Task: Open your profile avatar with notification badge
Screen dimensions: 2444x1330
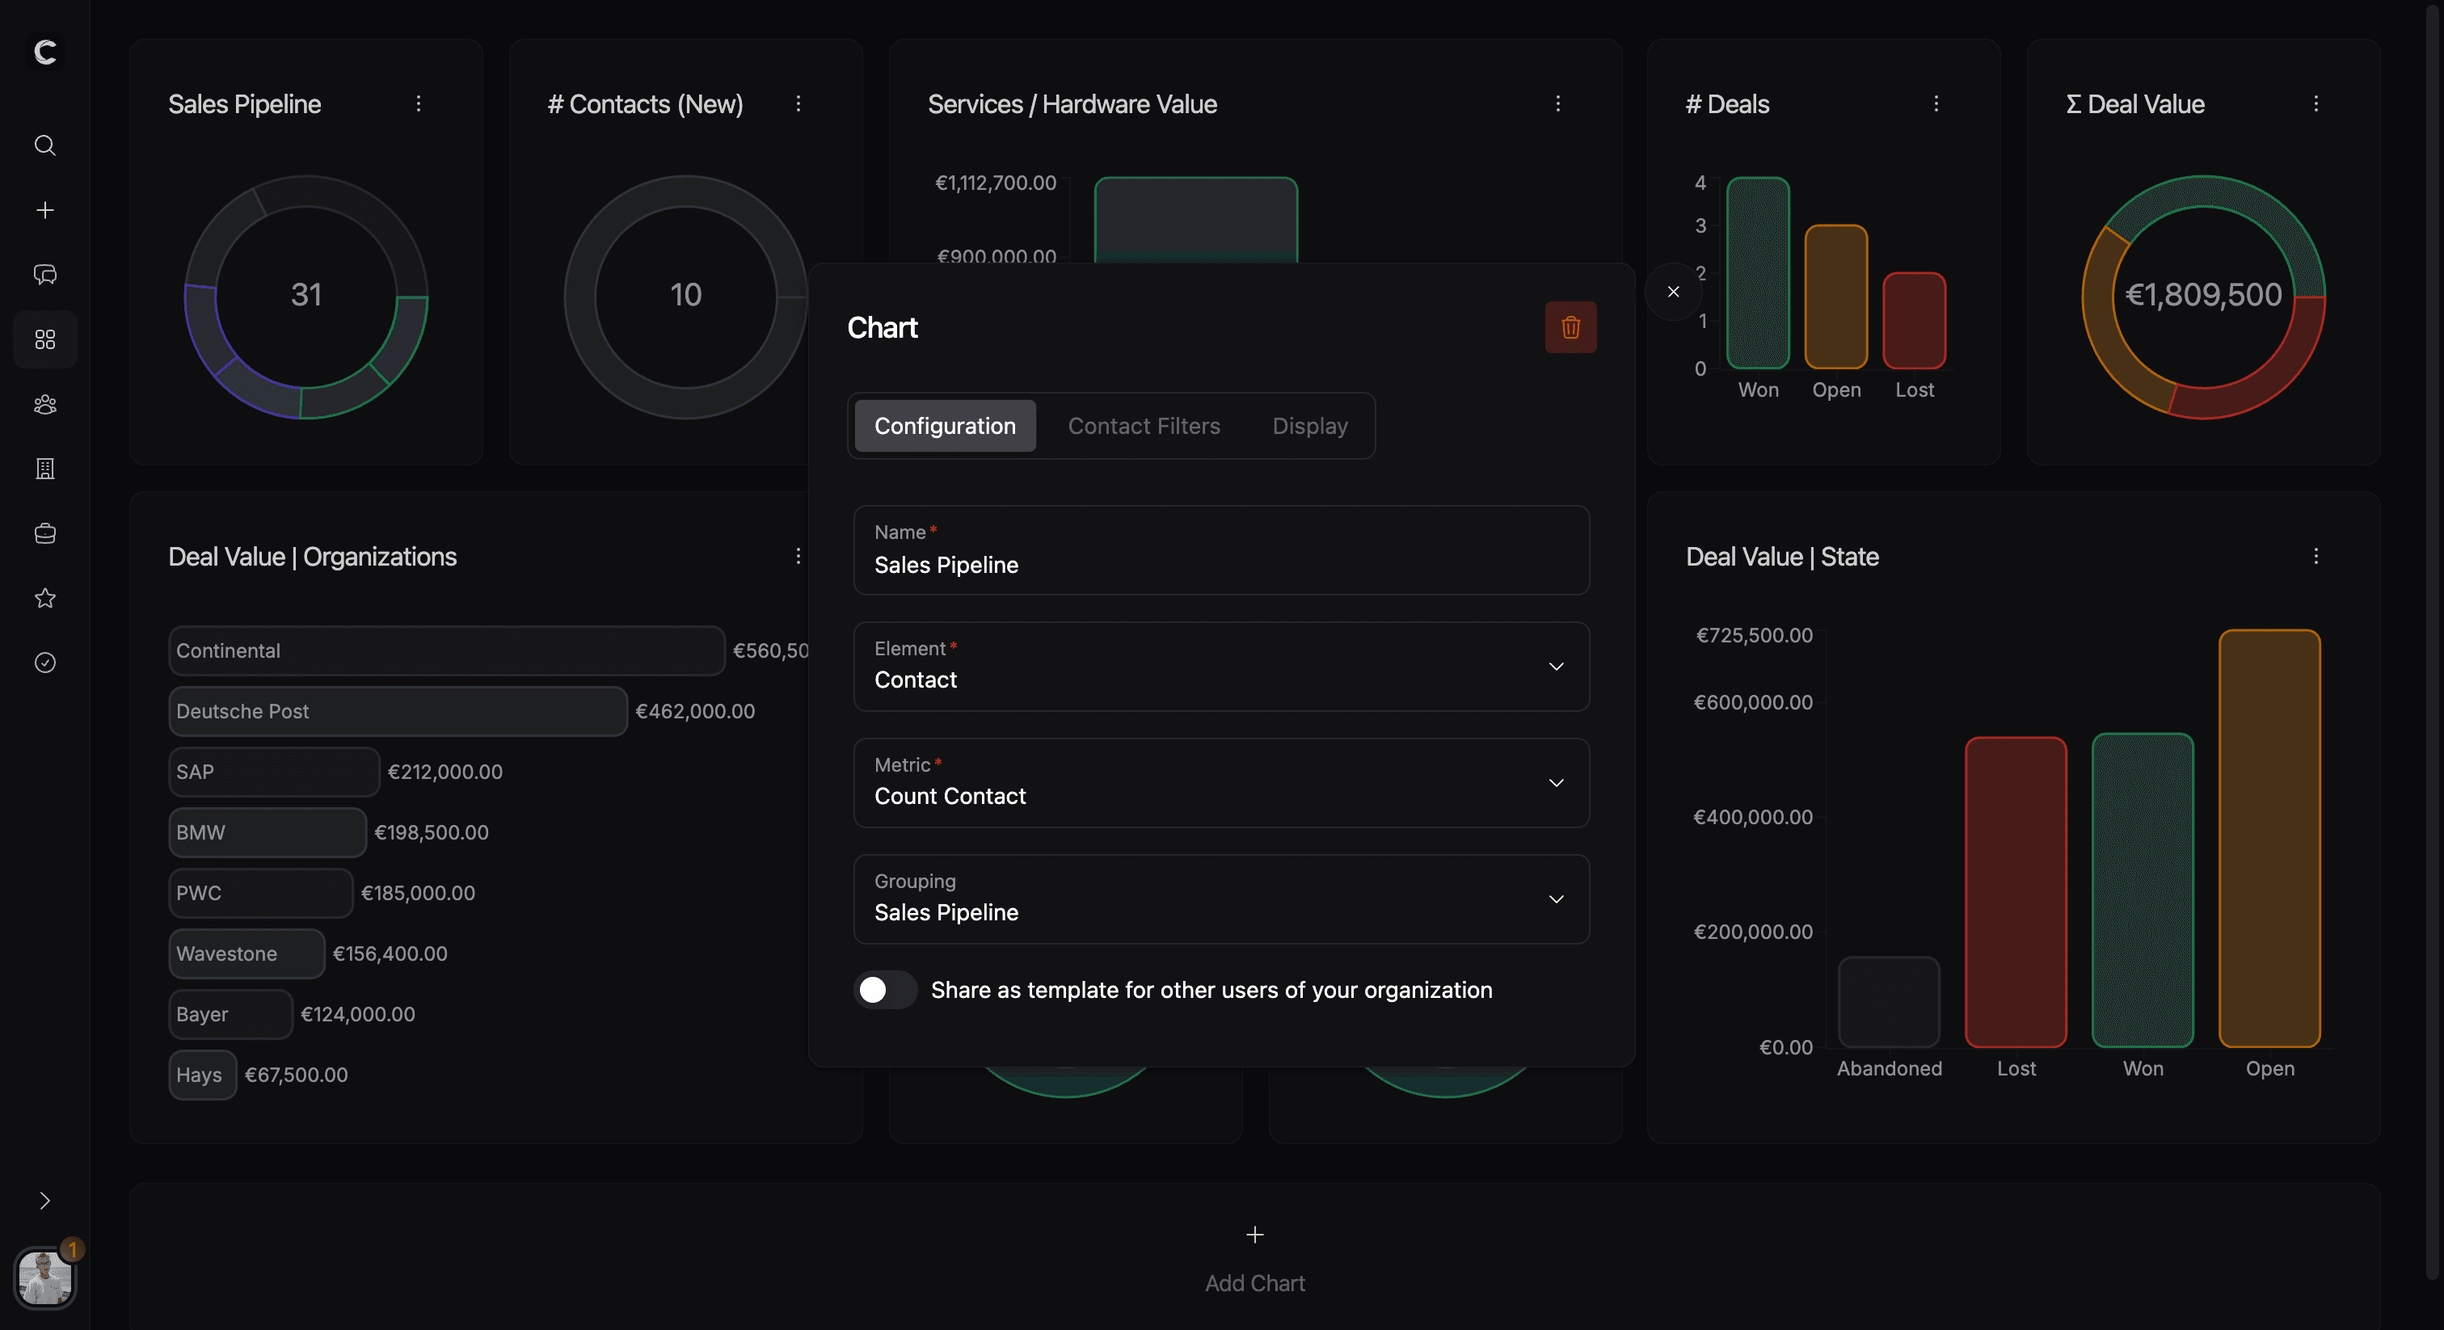Action: coord(44,1277)
